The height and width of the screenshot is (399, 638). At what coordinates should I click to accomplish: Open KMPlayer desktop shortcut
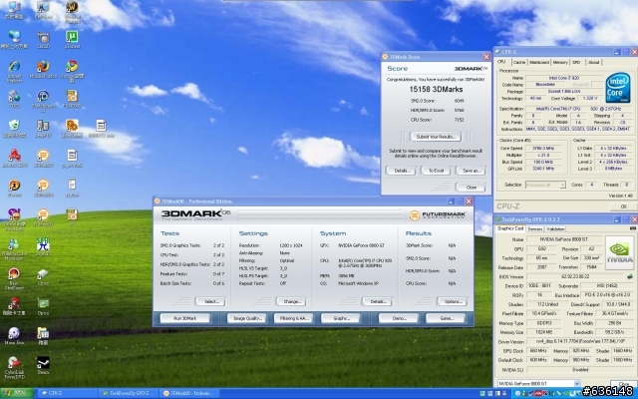pyautogui.click(x=43, y=10)
